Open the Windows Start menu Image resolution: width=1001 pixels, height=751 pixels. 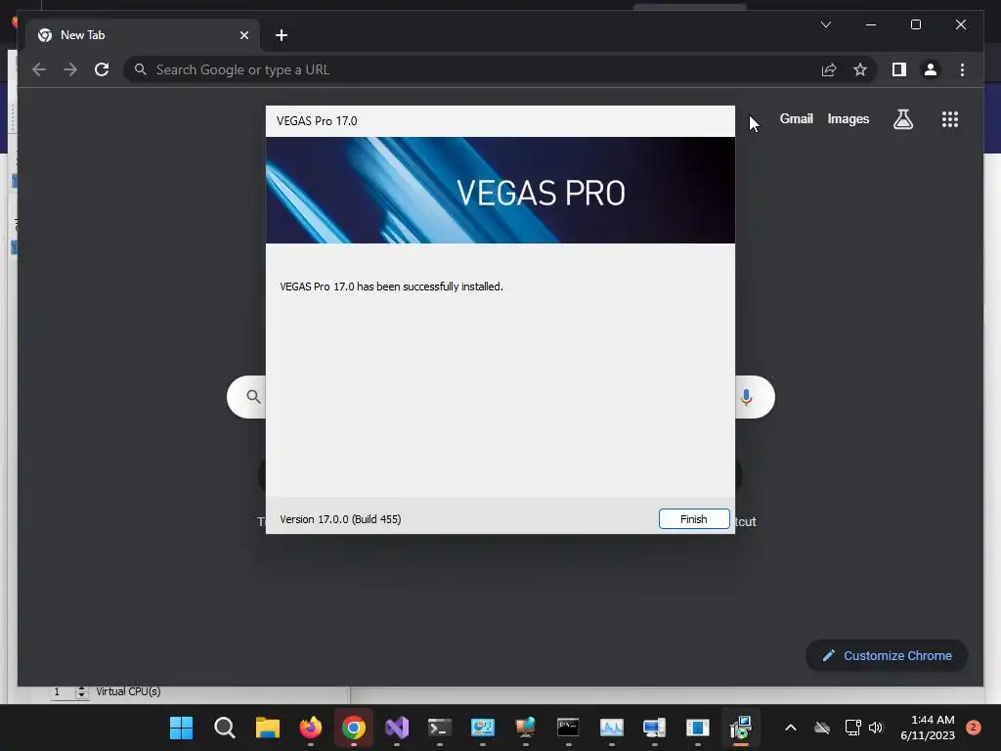(x=181, y=728)
